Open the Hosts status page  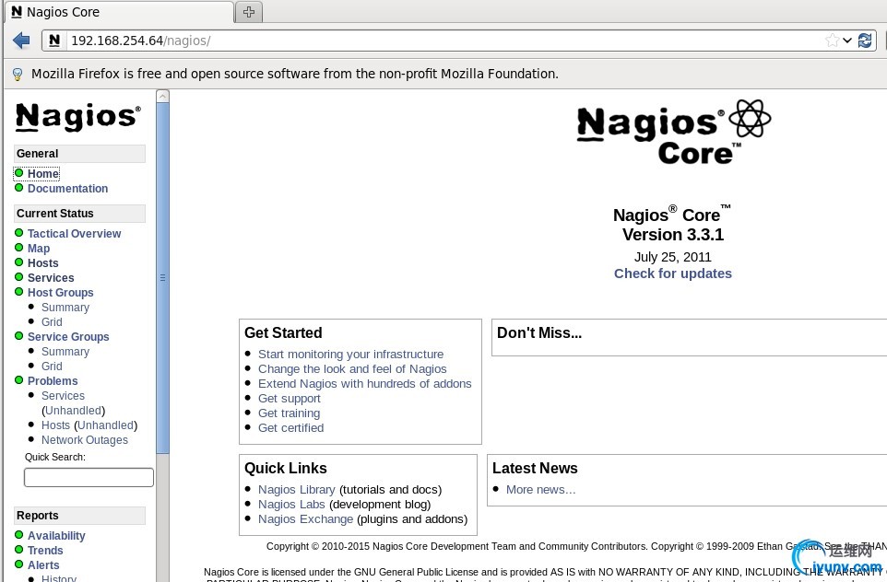tap(43, 263)
